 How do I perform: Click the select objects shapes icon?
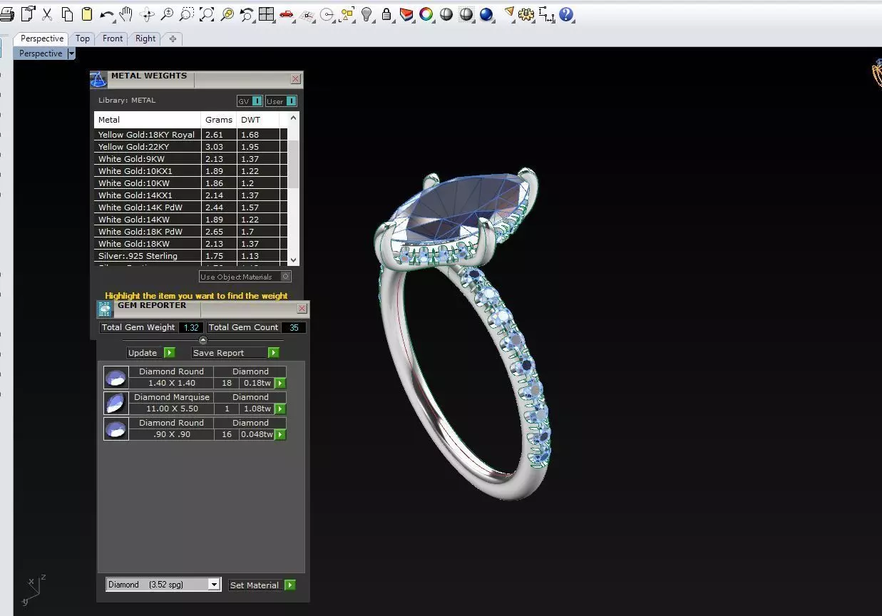coord(347,14)
